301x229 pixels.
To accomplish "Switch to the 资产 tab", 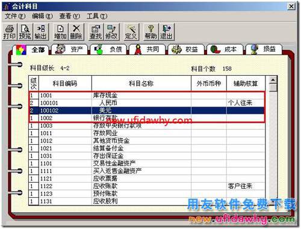I will point(69,49).
